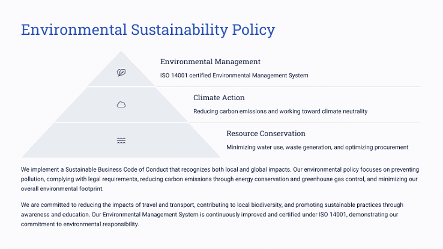Screen dimensions: 443x249
Task: Click the cloud icon in pyramid middle
Action: [x=121, y=105]
